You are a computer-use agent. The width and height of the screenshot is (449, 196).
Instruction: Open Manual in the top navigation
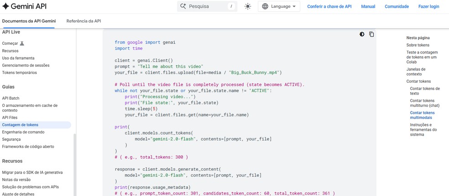pos(368,6)
